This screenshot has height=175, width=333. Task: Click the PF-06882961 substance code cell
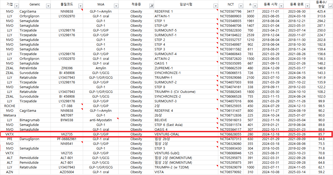(x=67, y=139)
